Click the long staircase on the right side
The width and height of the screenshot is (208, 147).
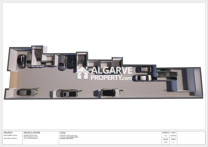pos(167,74)
